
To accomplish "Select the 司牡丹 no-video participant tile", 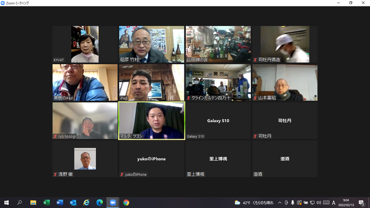I will click(285, 121).
